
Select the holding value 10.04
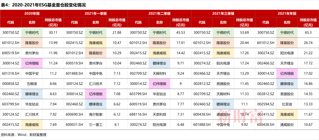[x=117, y=63]
